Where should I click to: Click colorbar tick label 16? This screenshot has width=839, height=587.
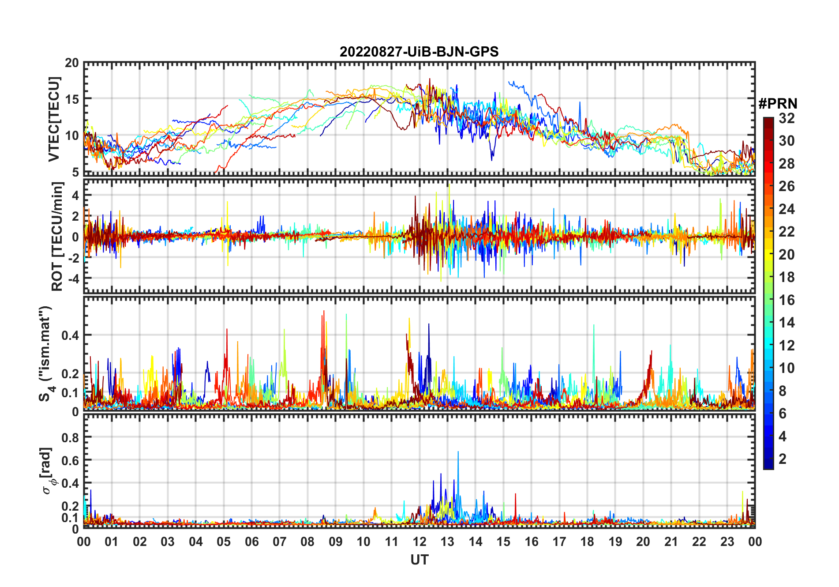[787, 300]
